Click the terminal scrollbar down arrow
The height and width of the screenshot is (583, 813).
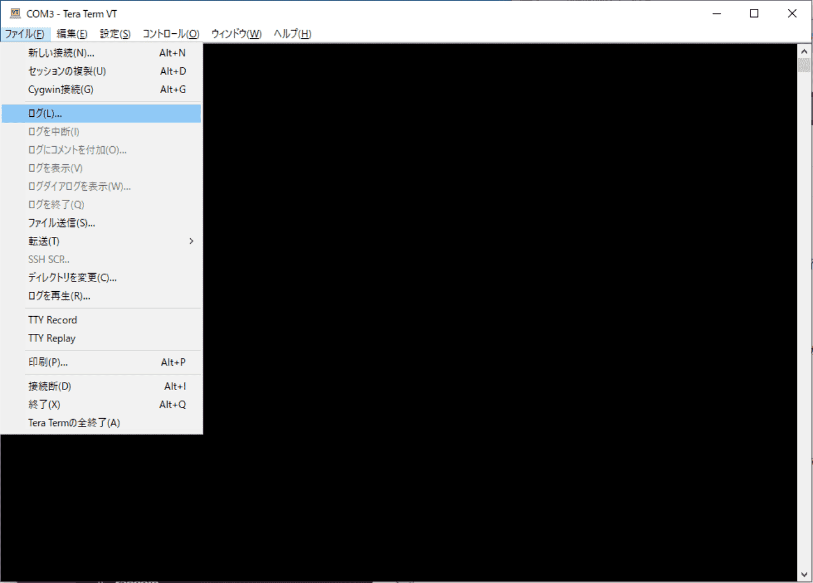pyautogui.click(x=804, y=575)
